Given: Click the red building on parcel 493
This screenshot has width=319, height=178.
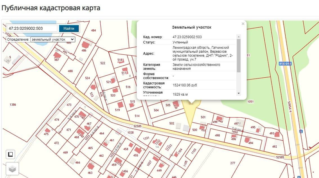Looking at the screenshot, I should [x=277, y=134].
